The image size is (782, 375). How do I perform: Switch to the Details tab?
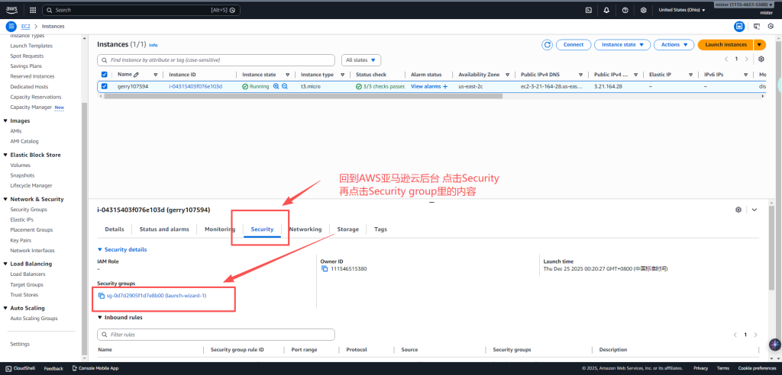coord(115,229)
